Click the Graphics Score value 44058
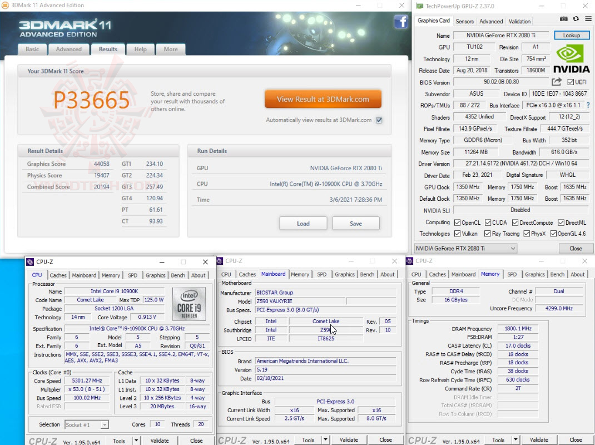 [x=101, y=164]
